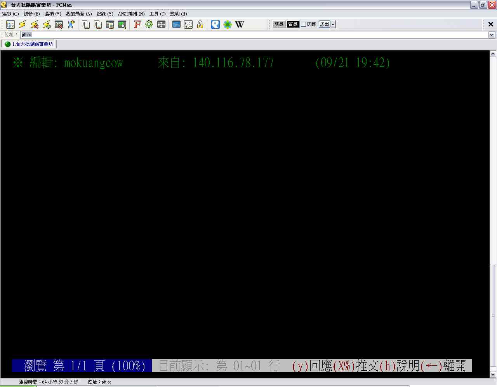Click the screen icon with red X

click(x=59, y=24)
